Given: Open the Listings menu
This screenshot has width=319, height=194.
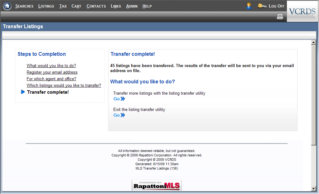Looking at the screenshot, I should (46, 6).
